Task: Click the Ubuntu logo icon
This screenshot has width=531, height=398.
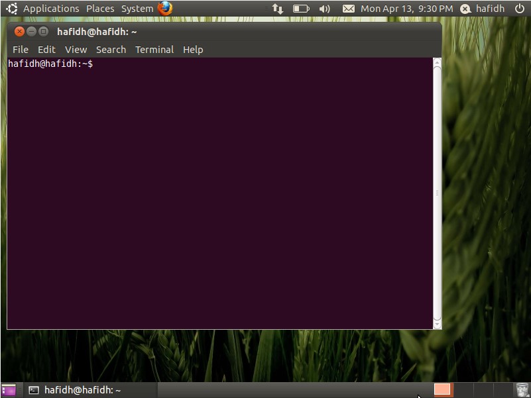Action: point(12,9)
